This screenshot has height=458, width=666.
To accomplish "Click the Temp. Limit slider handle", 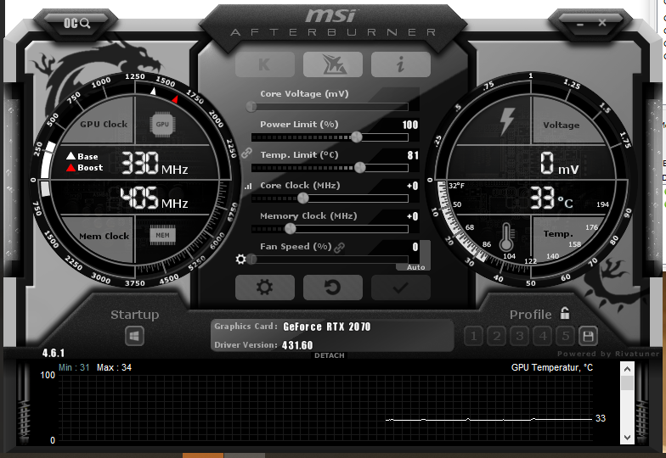I will point(360,168).
